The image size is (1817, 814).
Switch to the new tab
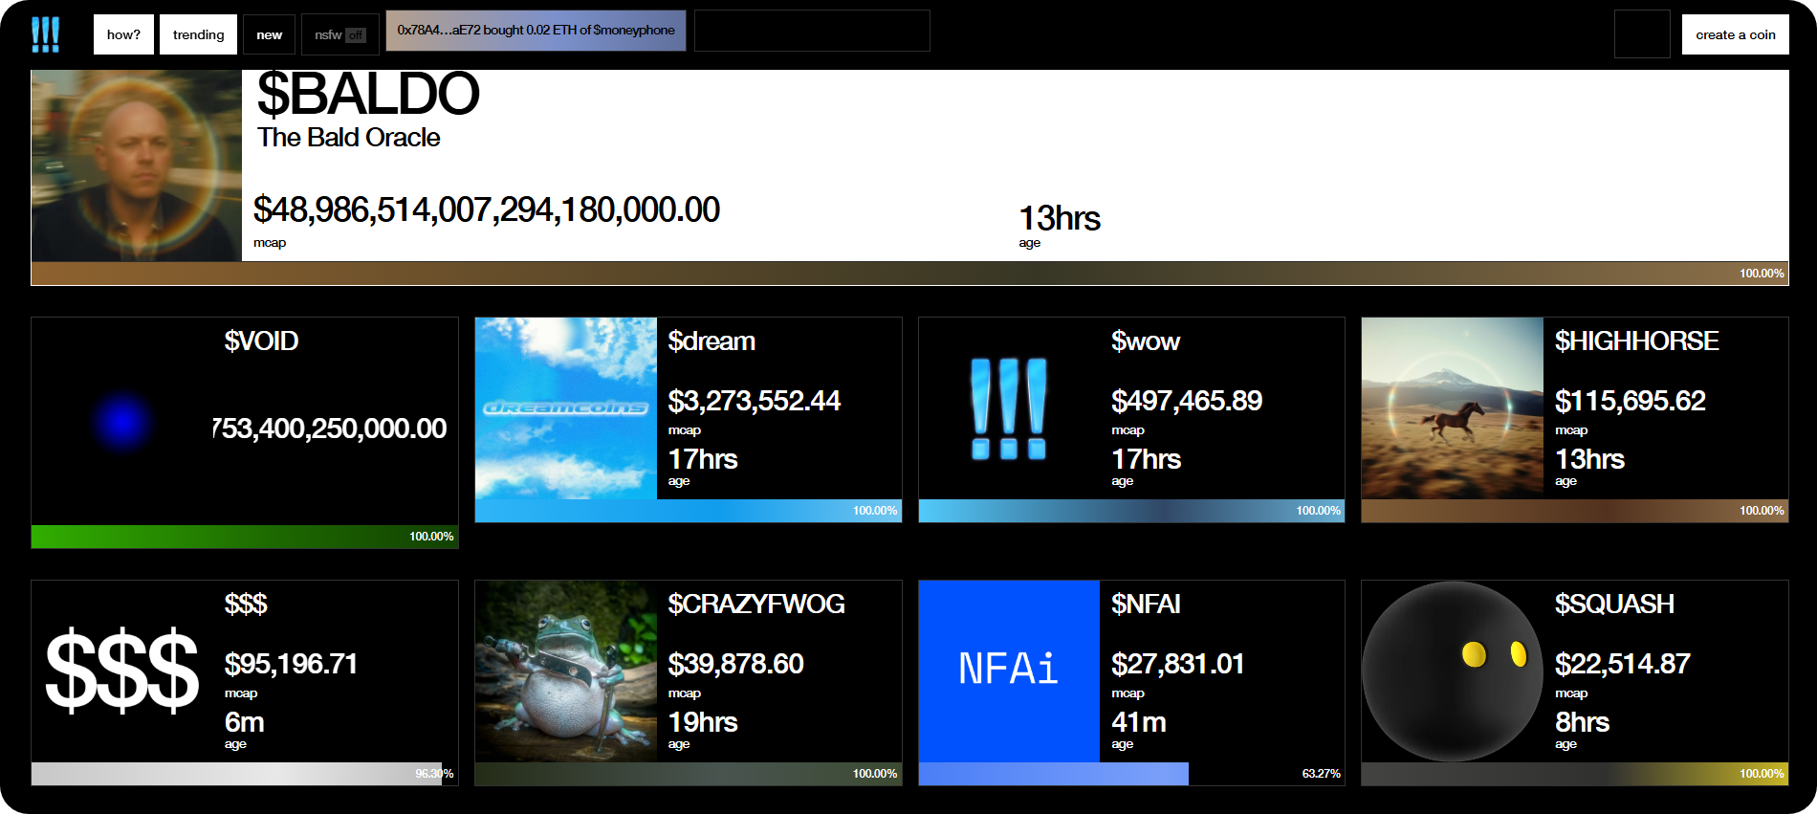[269, 35]
